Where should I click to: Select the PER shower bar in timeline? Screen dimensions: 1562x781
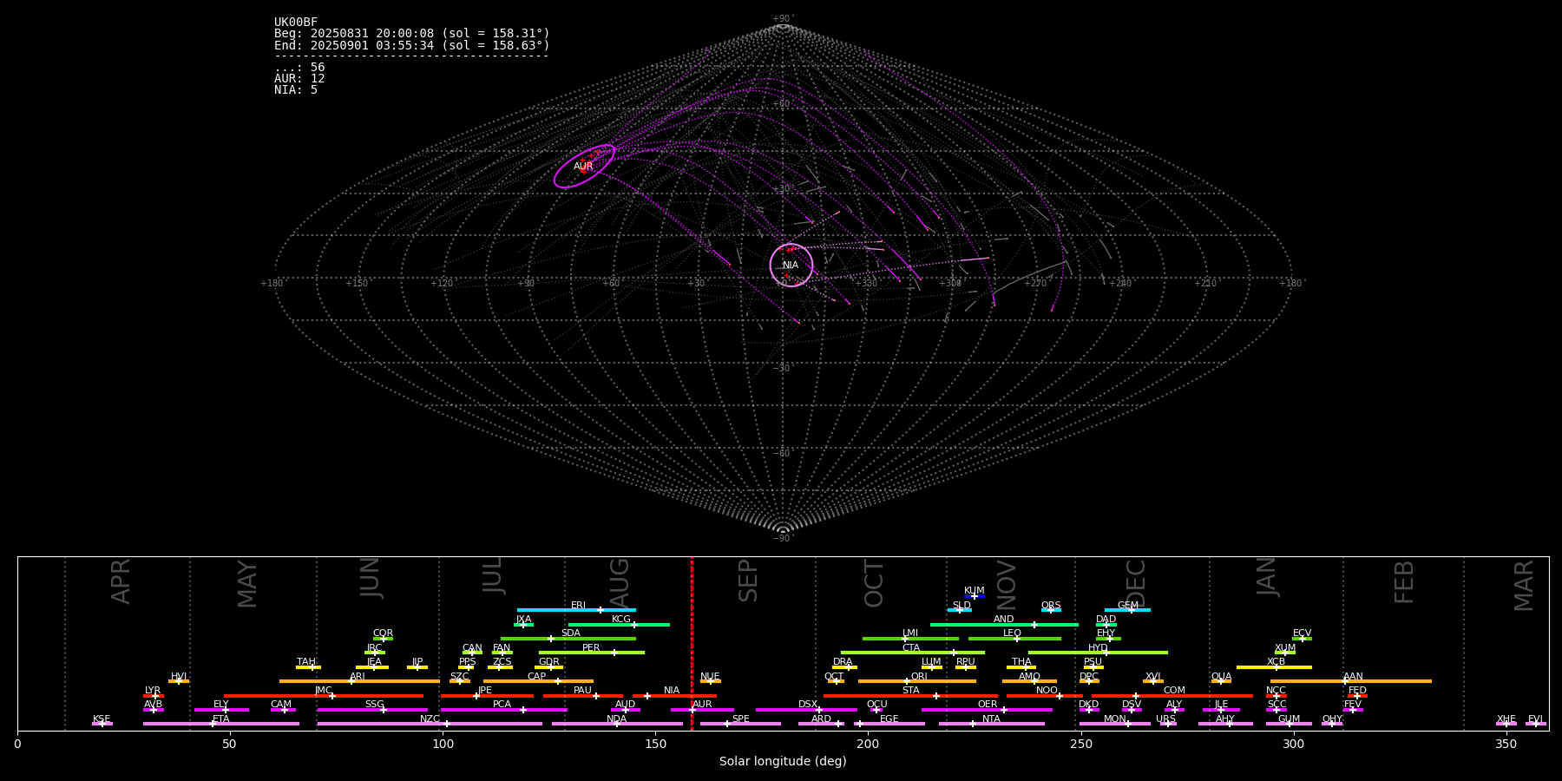click(x=592, y=653)
